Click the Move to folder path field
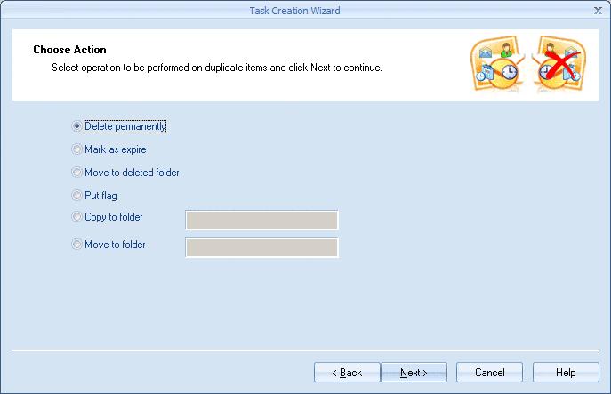 (x=261, y=247)
